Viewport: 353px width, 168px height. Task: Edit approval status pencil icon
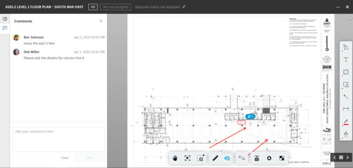click(184, 7)
